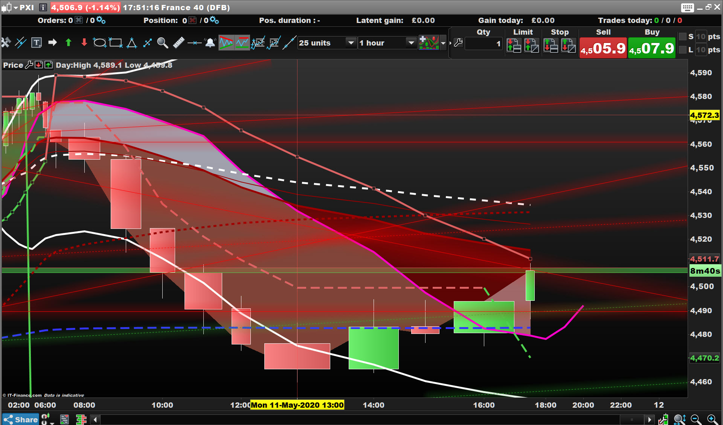Screen dimensions: 723x425
Task: Pick the ellipse drawing tool
Action: click(x=99, y=43)
